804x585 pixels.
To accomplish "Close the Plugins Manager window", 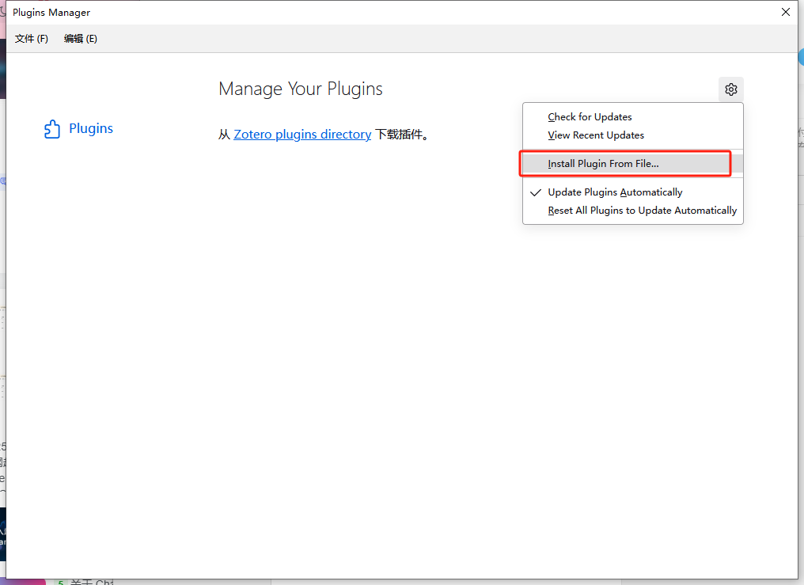I will pos(786,12).
